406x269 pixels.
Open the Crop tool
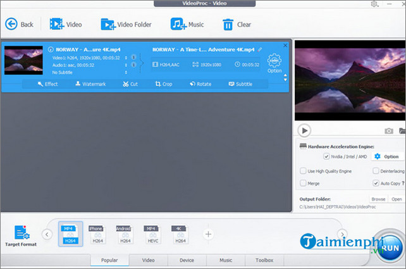(x=164, y=84)
